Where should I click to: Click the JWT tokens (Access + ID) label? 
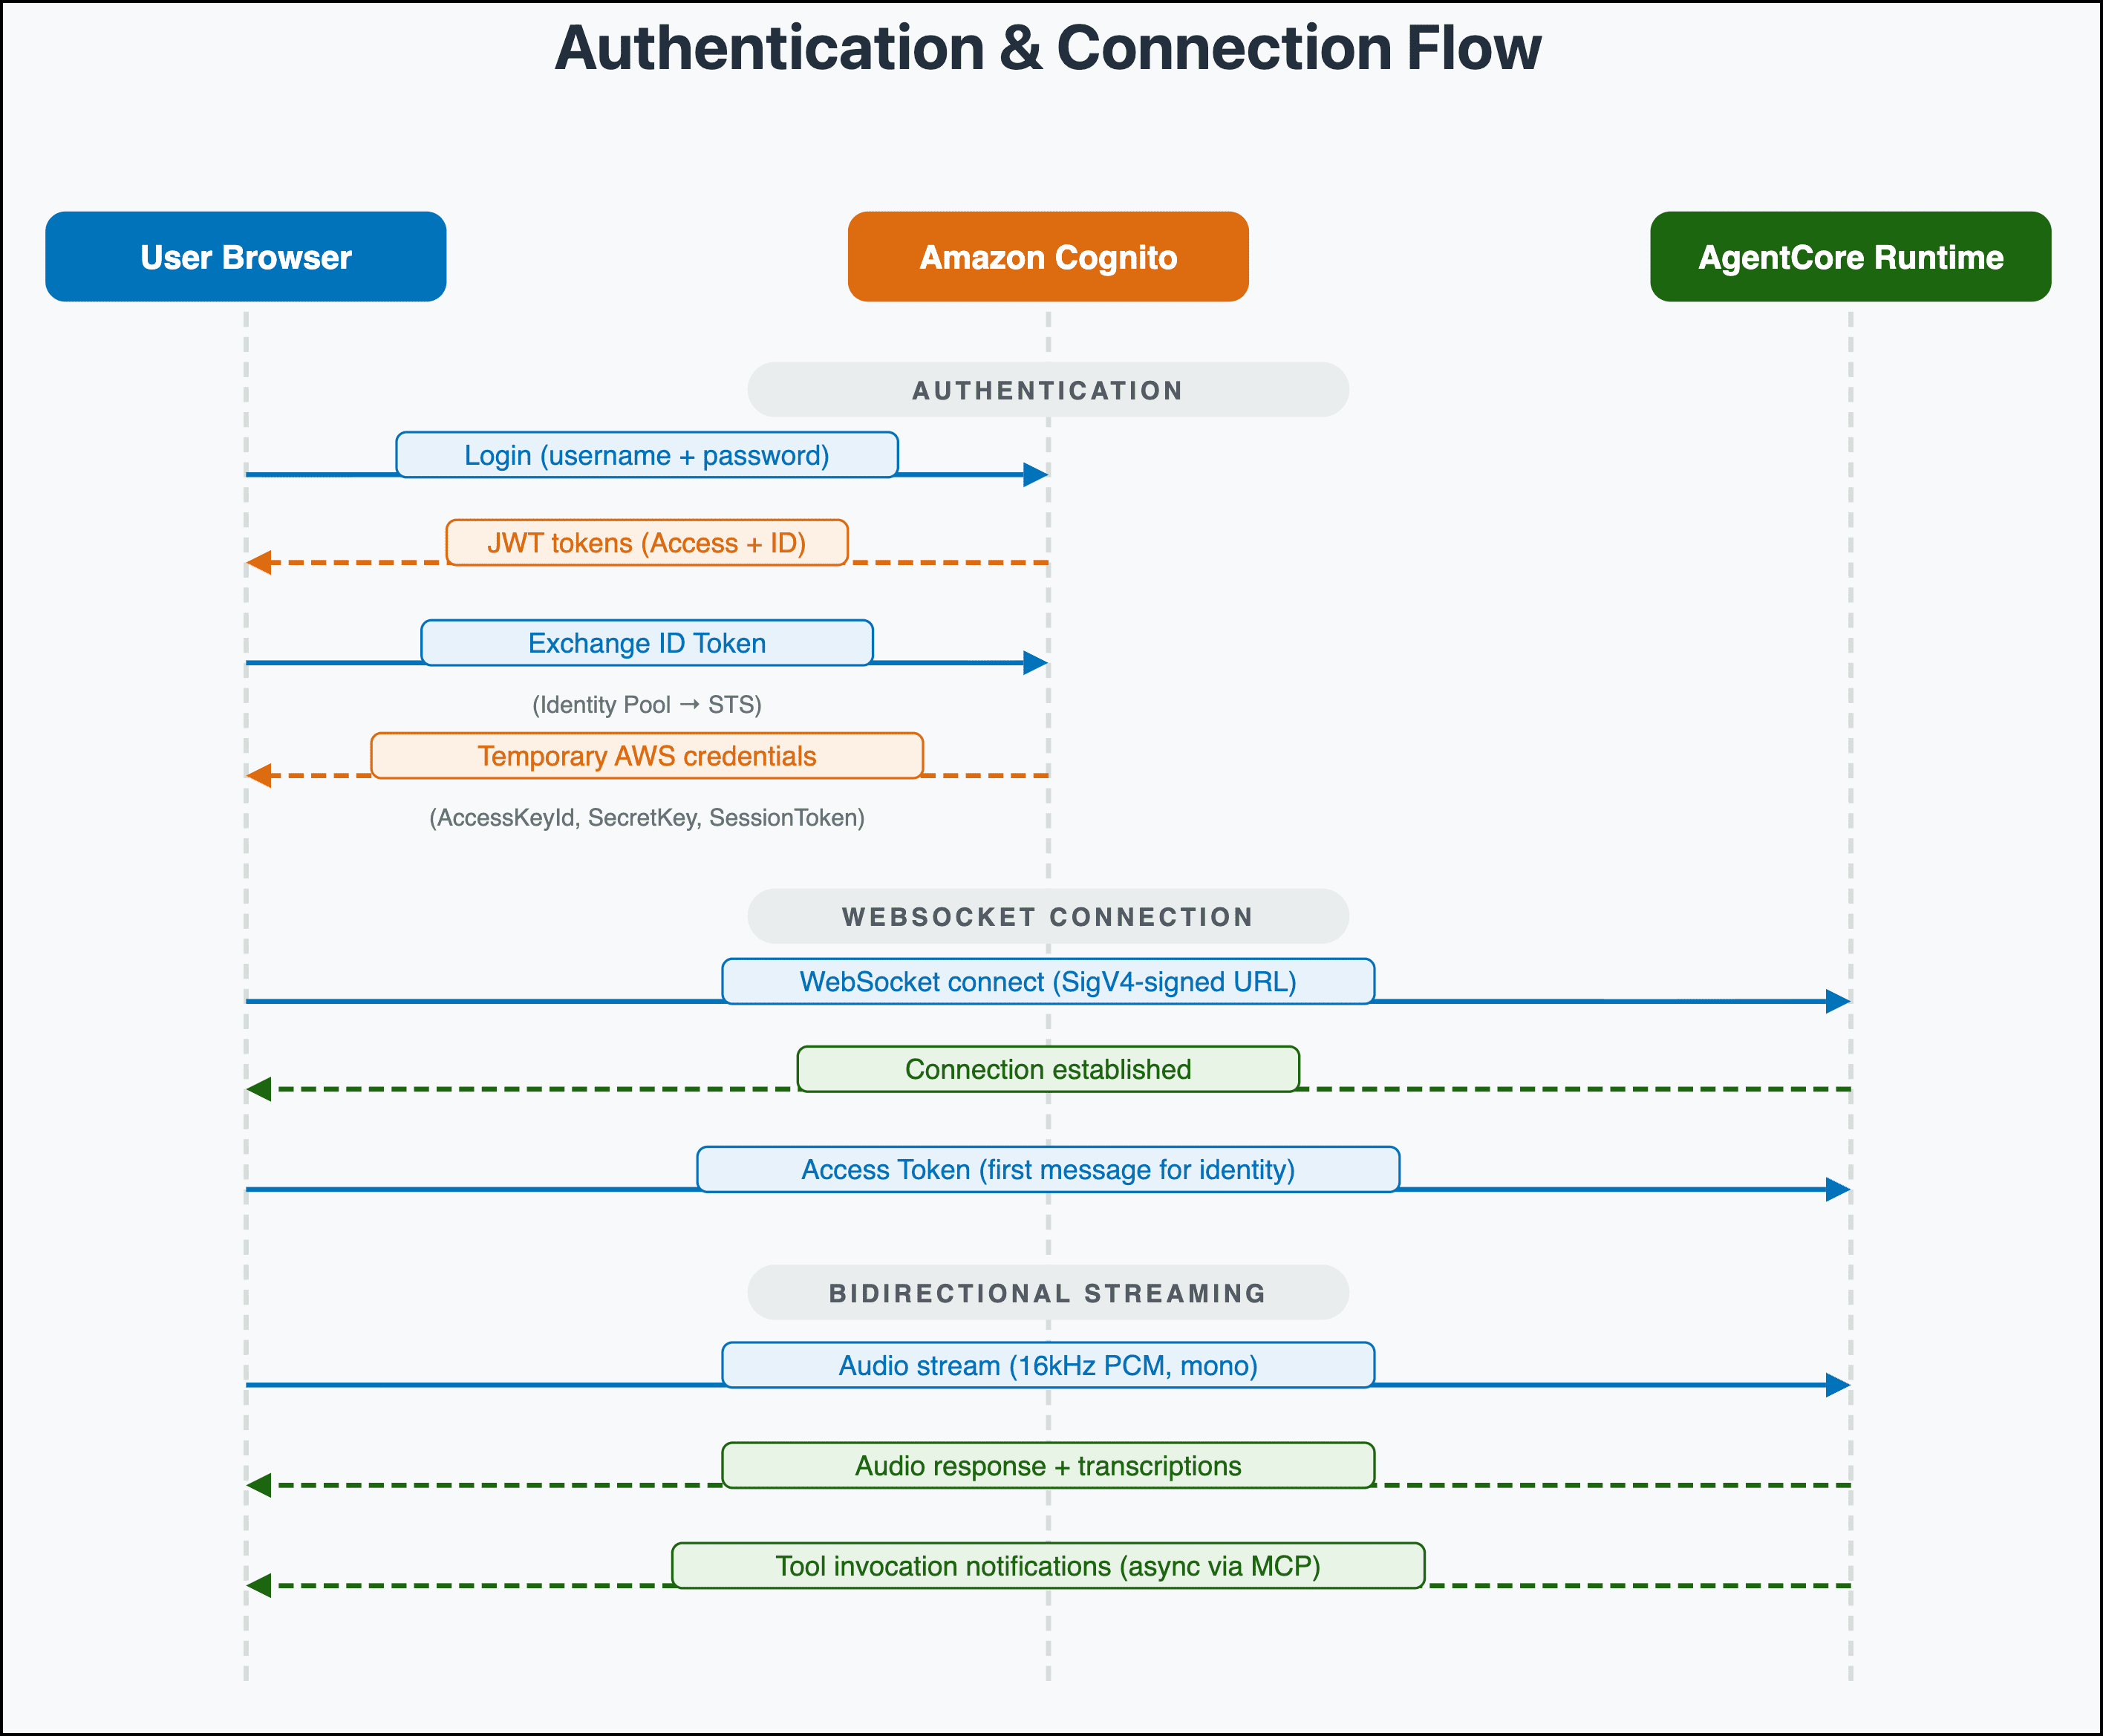coord(646,543)
